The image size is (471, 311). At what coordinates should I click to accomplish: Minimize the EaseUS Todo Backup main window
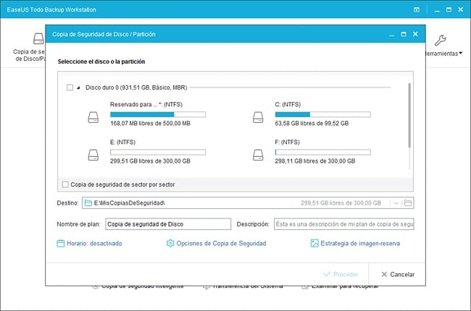[x=437, y=10]
